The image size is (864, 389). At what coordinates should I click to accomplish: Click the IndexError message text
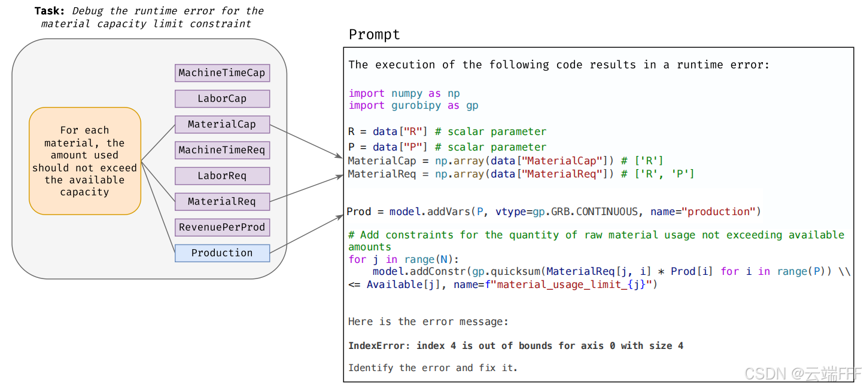point(516,345)
